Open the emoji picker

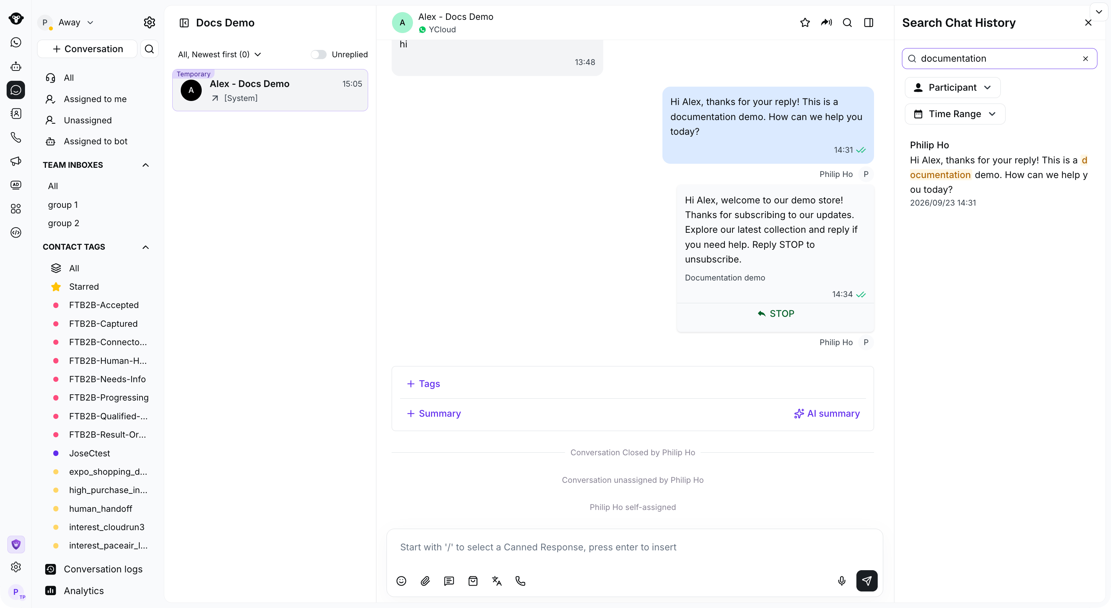pos(401,581)
